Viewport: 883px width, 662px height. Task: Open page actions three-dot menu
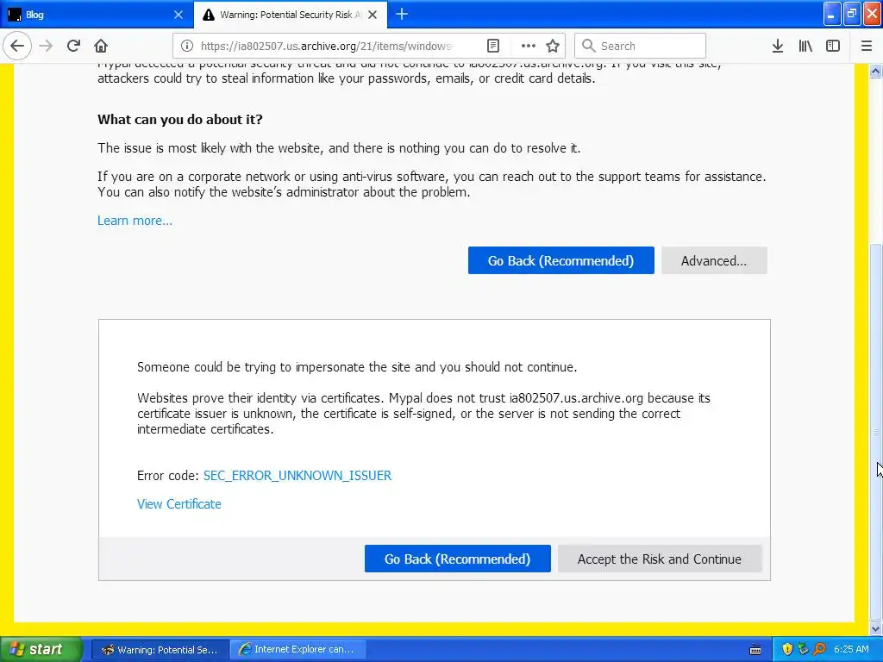pyautogui.click(x=528, y=46)
